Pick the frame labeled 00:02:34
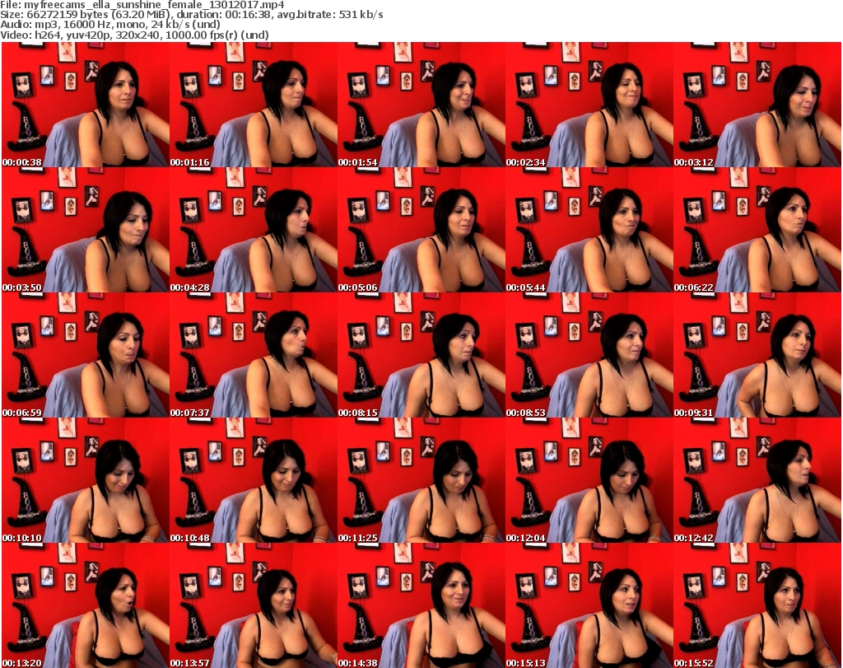This screenshot has height=668, width=843. [x=589, y=105]
